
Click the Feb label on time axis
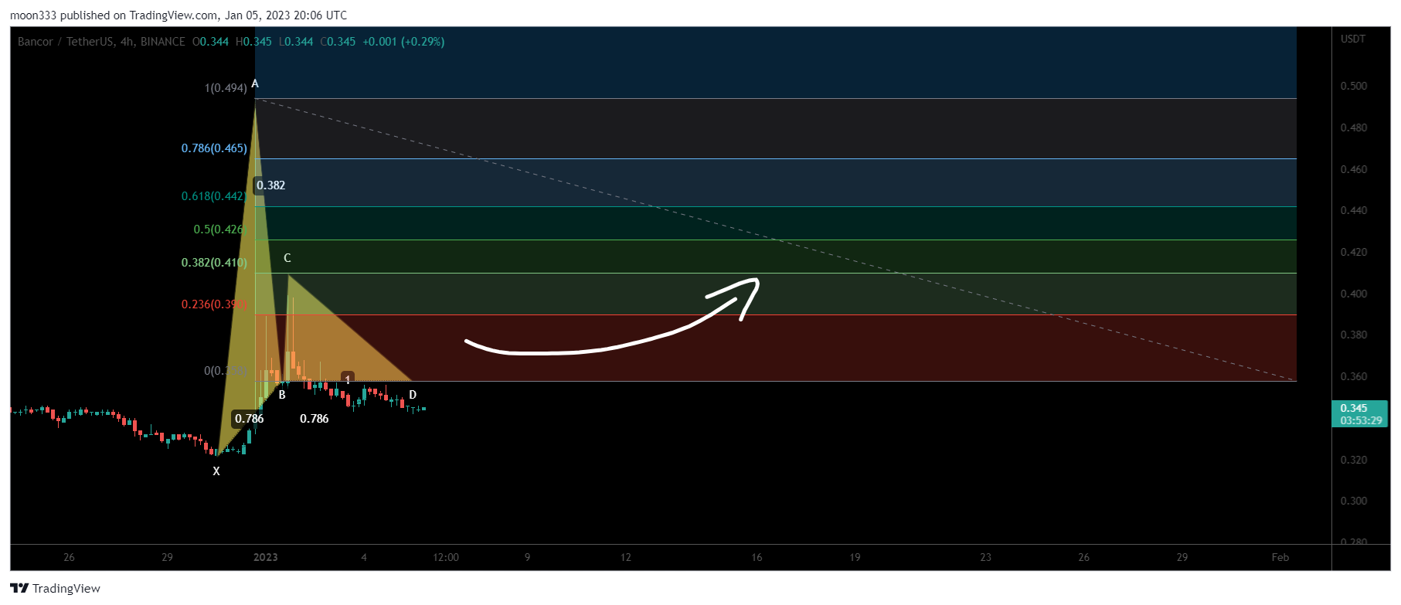pos(1280,557)
